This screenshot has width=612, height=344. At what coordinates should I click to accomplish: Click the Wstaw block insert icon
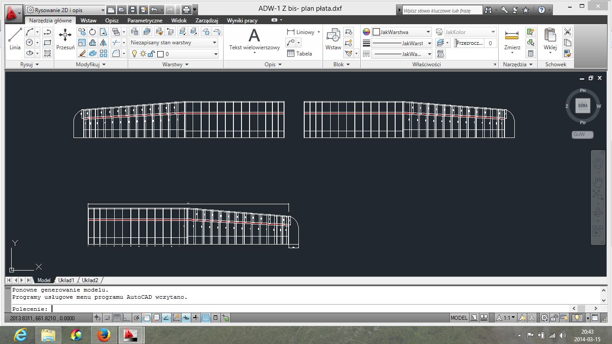tap(333, 39)
